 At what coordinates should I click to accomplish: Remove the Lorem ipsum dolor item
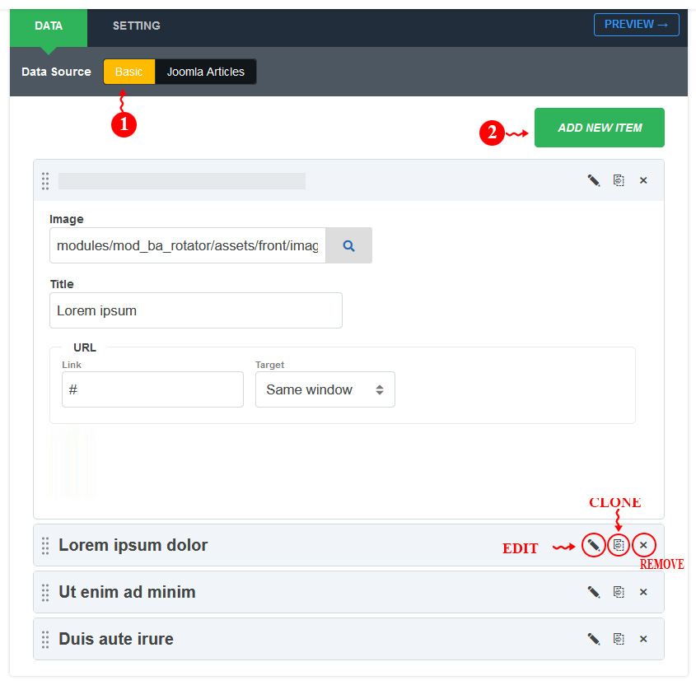643,545
